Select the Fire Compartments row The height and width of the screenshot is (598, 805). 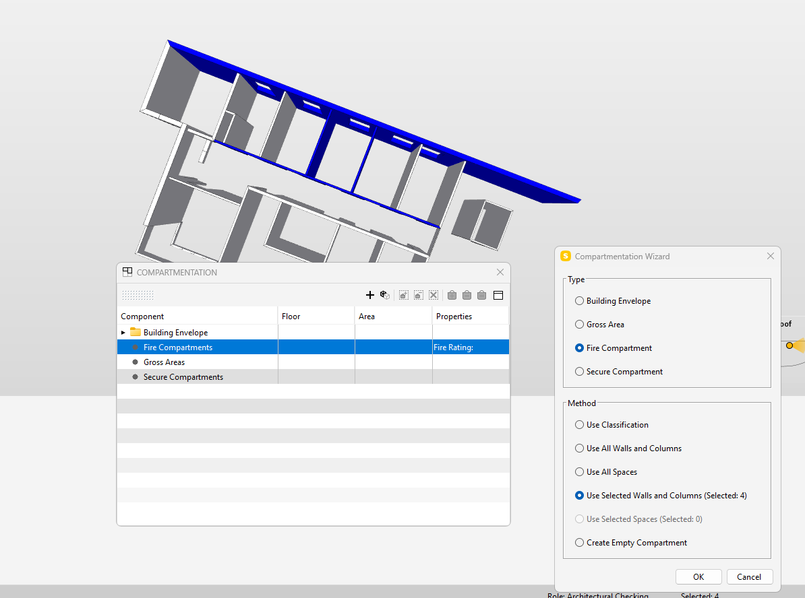point(314,347)
